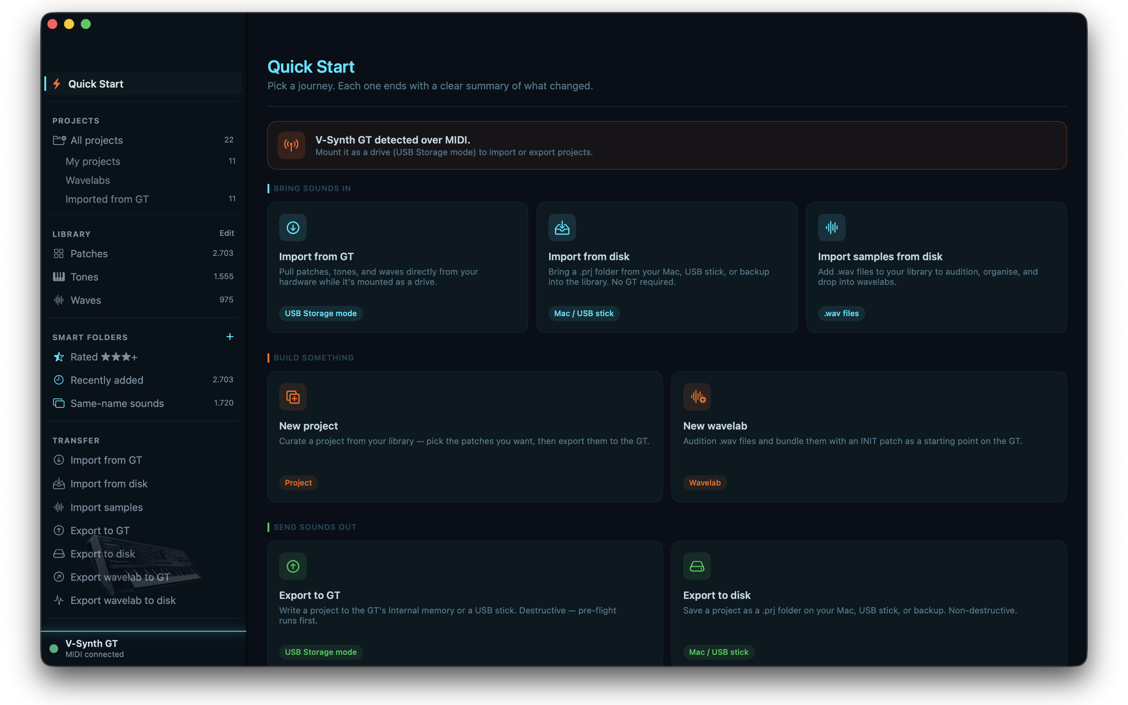
Task: Click the Export to GT card icon
Action: [x=293, y=566]
